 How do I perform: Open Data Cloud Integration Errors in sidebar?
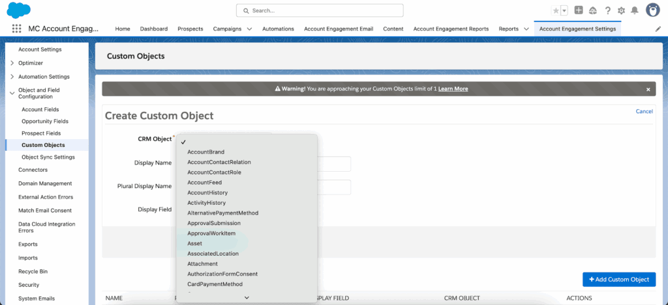pos(47,227)
